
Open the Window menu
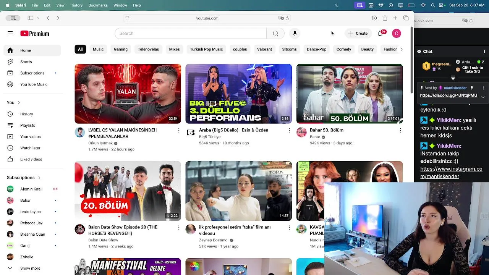coord(120,5)
